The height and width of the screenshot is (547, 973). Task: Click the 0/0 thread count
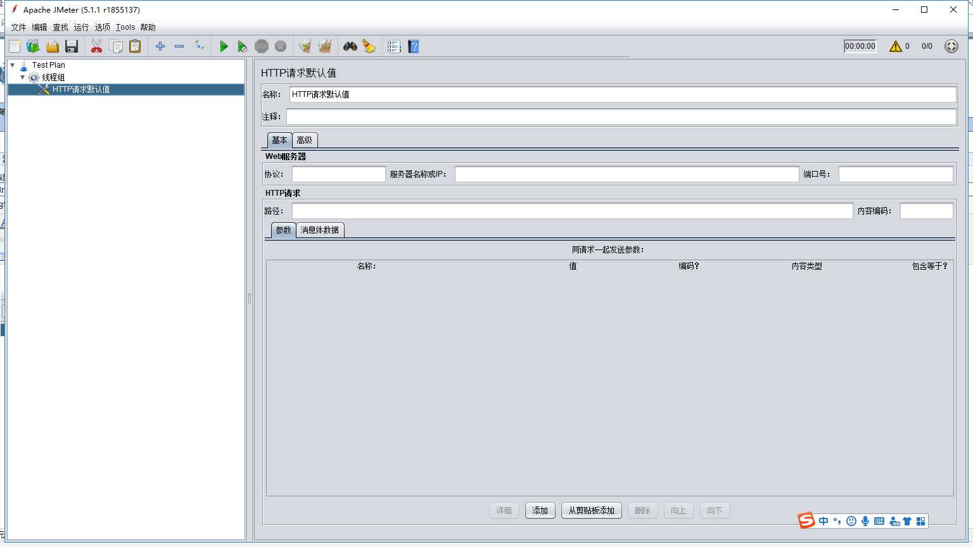coord(927,46)
